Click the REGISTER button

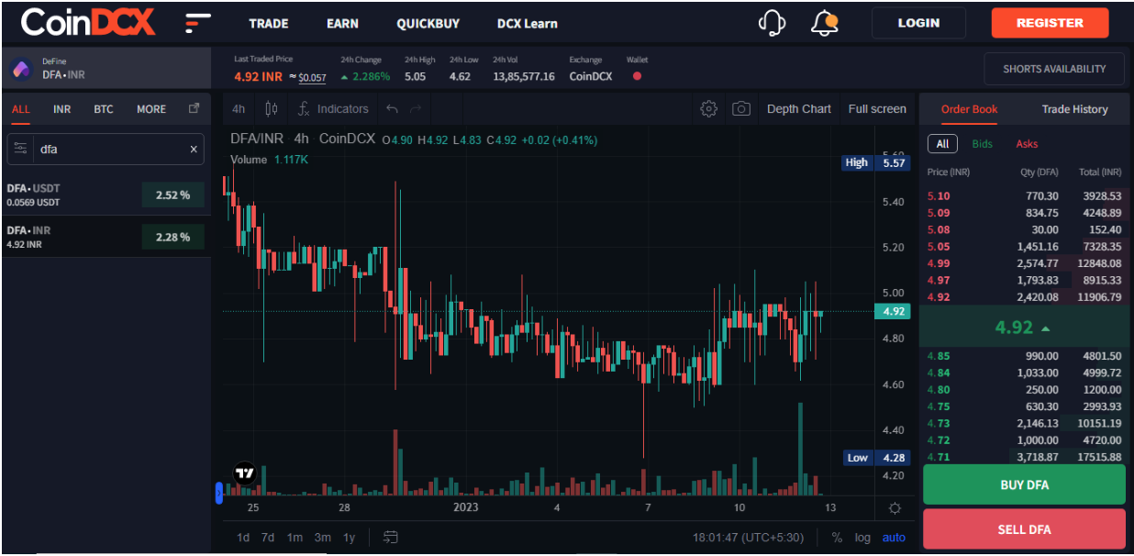1050,23
